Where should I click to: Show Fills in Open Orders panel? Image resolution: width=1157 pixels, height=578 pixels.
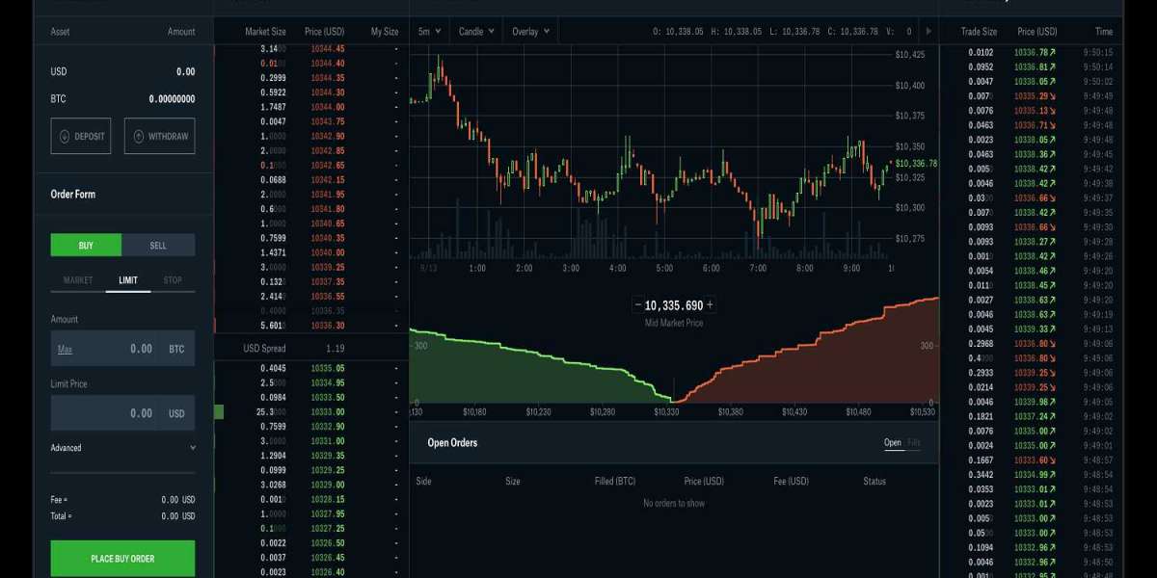pos(914,443)
